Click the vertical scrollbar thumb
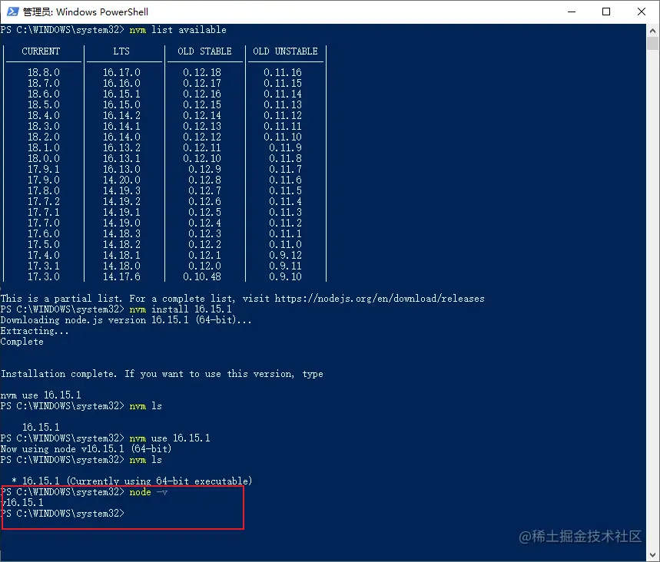660x562 pixels. click(x=652, y=44)
